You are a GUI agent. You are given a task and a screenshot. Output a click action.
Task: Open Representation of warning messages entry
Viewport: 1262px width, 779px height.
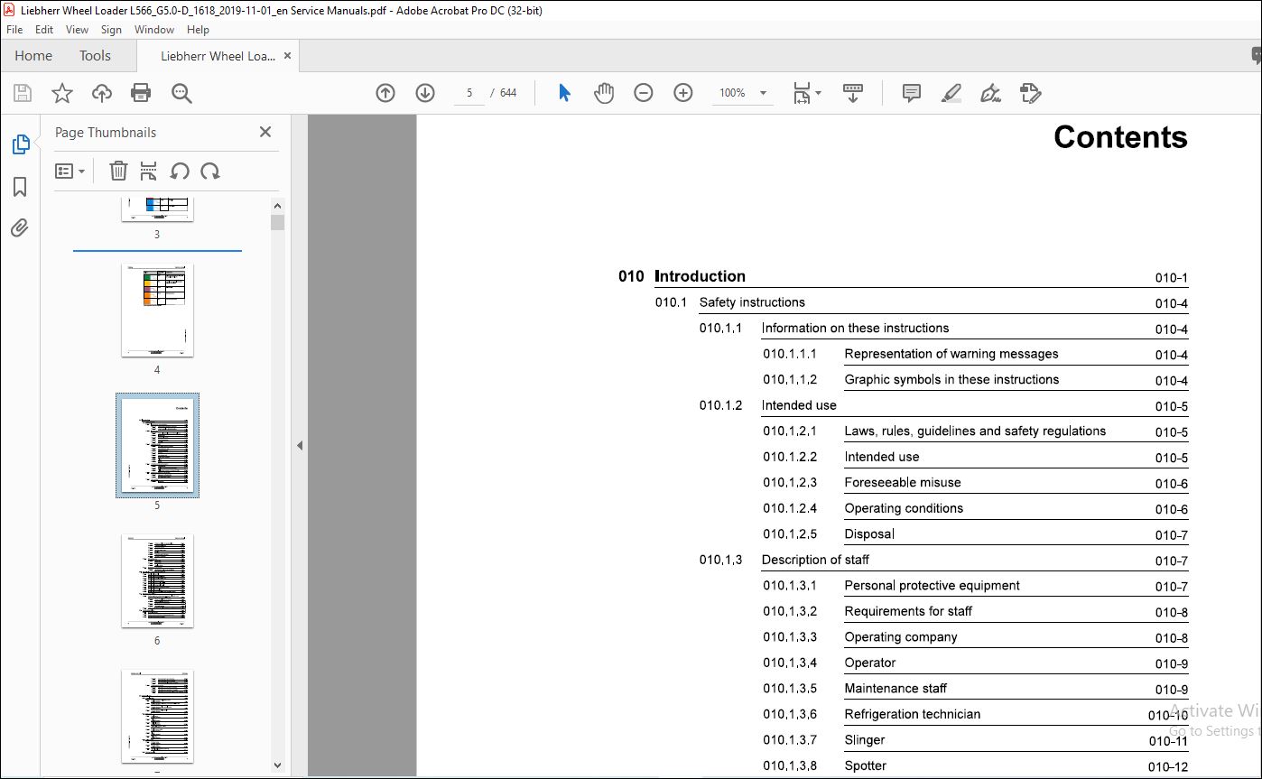pos(951,354)
